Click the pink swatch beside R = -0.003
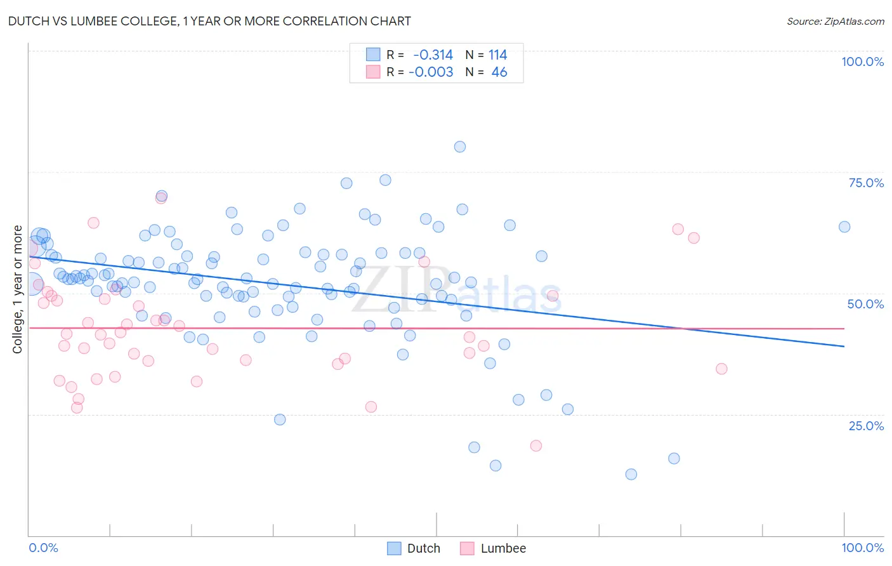This screenshot has height=566, width=892. (x=373, y=72)
